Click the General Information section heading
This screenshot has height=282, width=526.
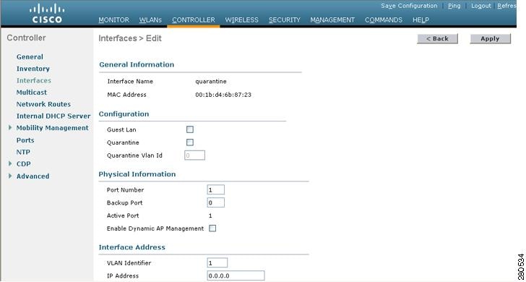pyautogui.click(x=137, y=64)
